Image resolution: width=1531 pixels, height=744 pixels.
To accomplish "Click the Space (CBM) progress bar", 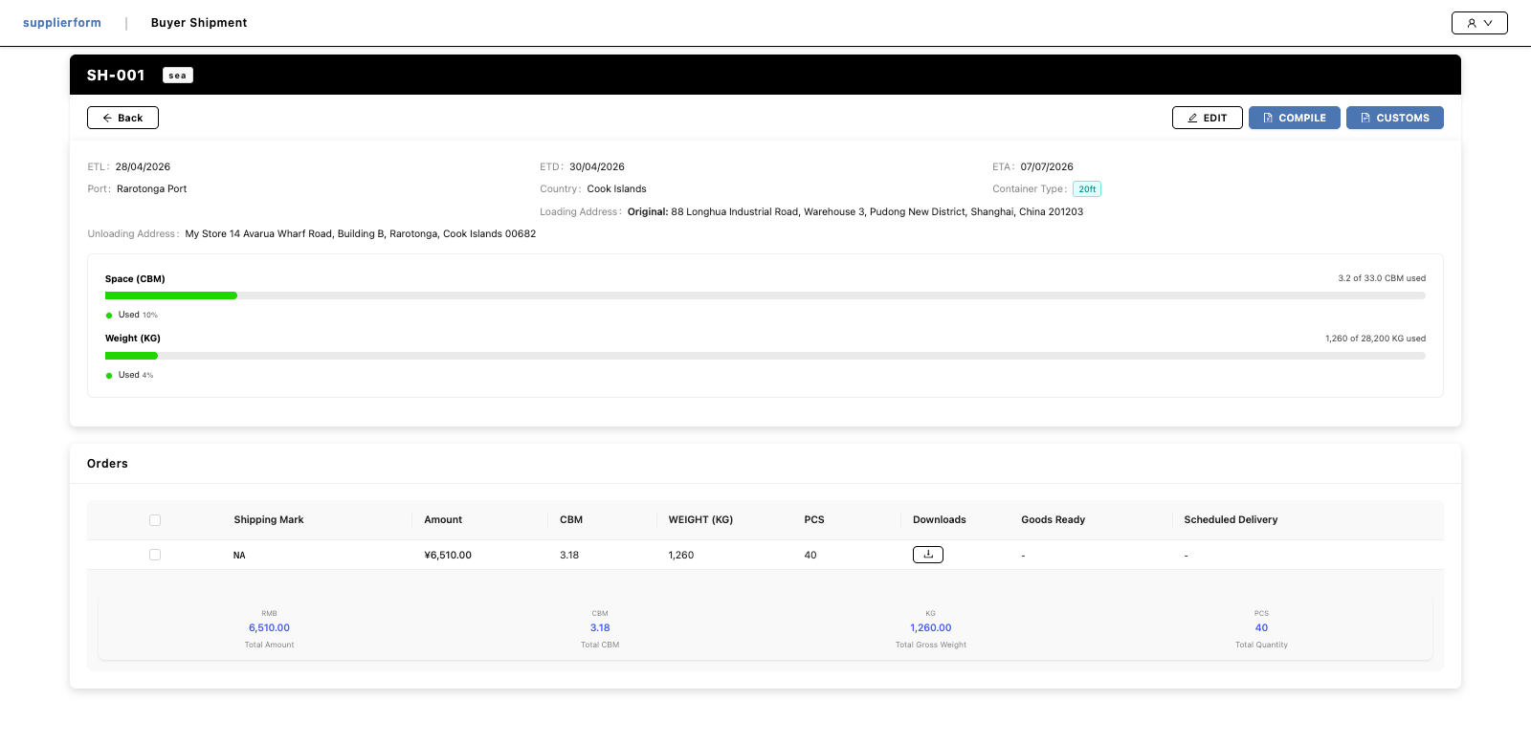I will pos(765,295).
